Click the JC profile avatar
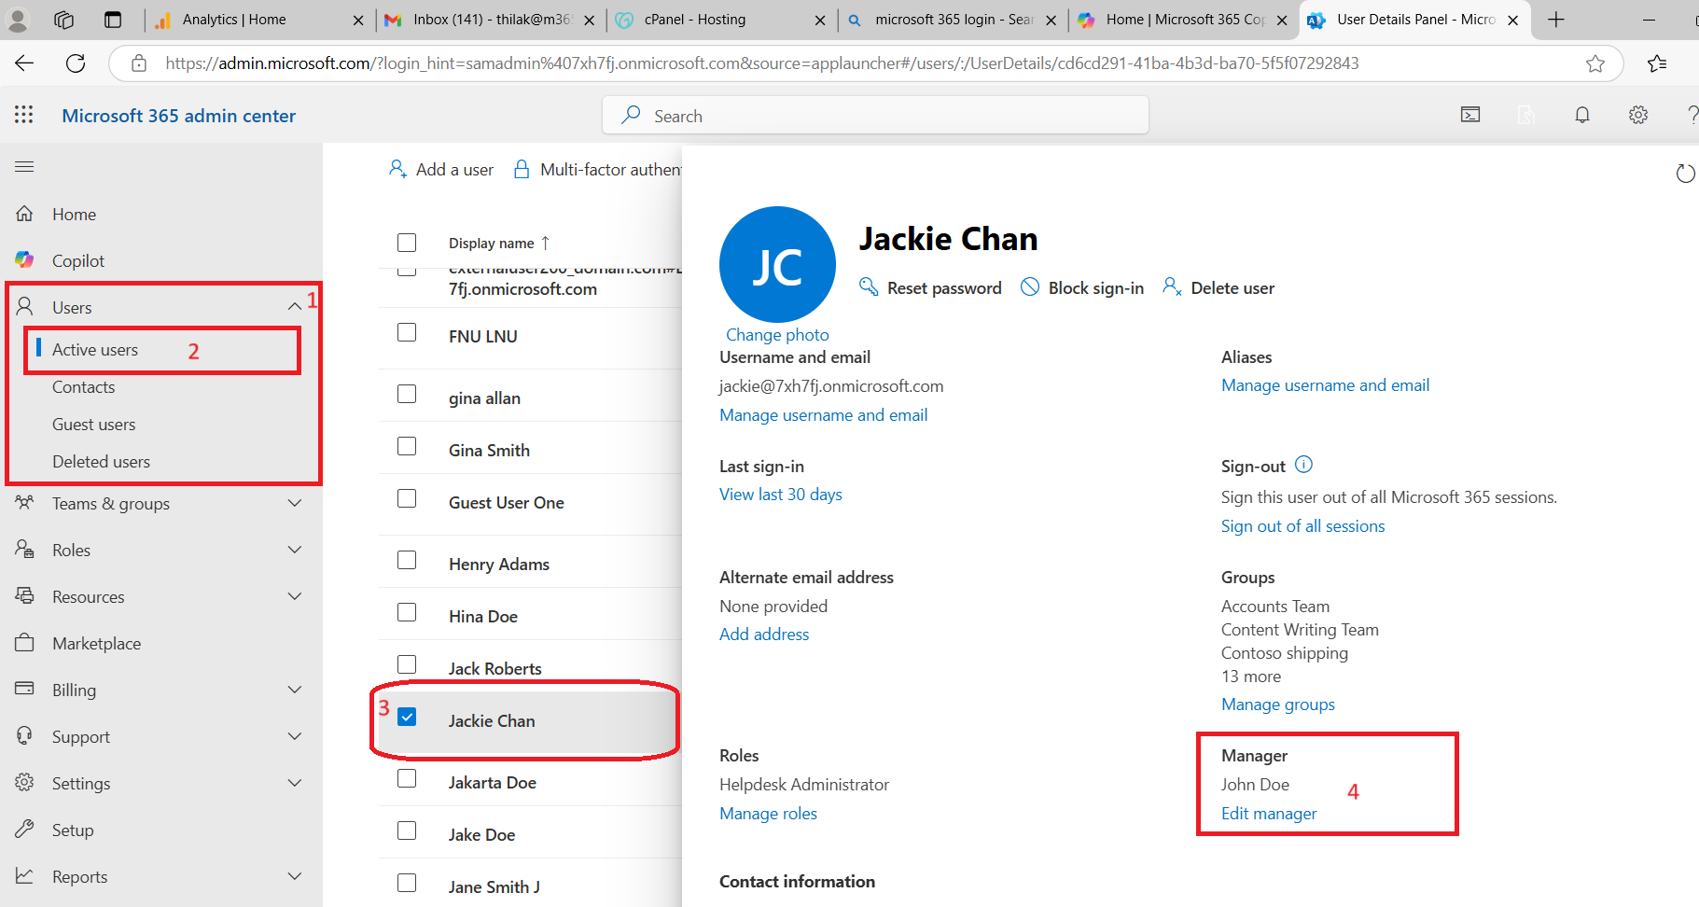The height and width of the screenshot is (907, 1699). pyautogui.click(x=777, y=265)
